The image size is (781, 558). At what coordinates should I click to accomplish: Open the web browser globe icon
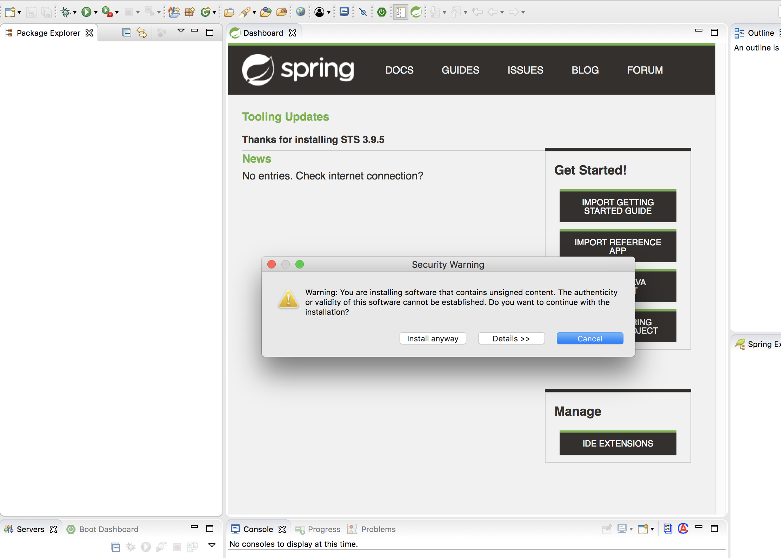[300, 12]
